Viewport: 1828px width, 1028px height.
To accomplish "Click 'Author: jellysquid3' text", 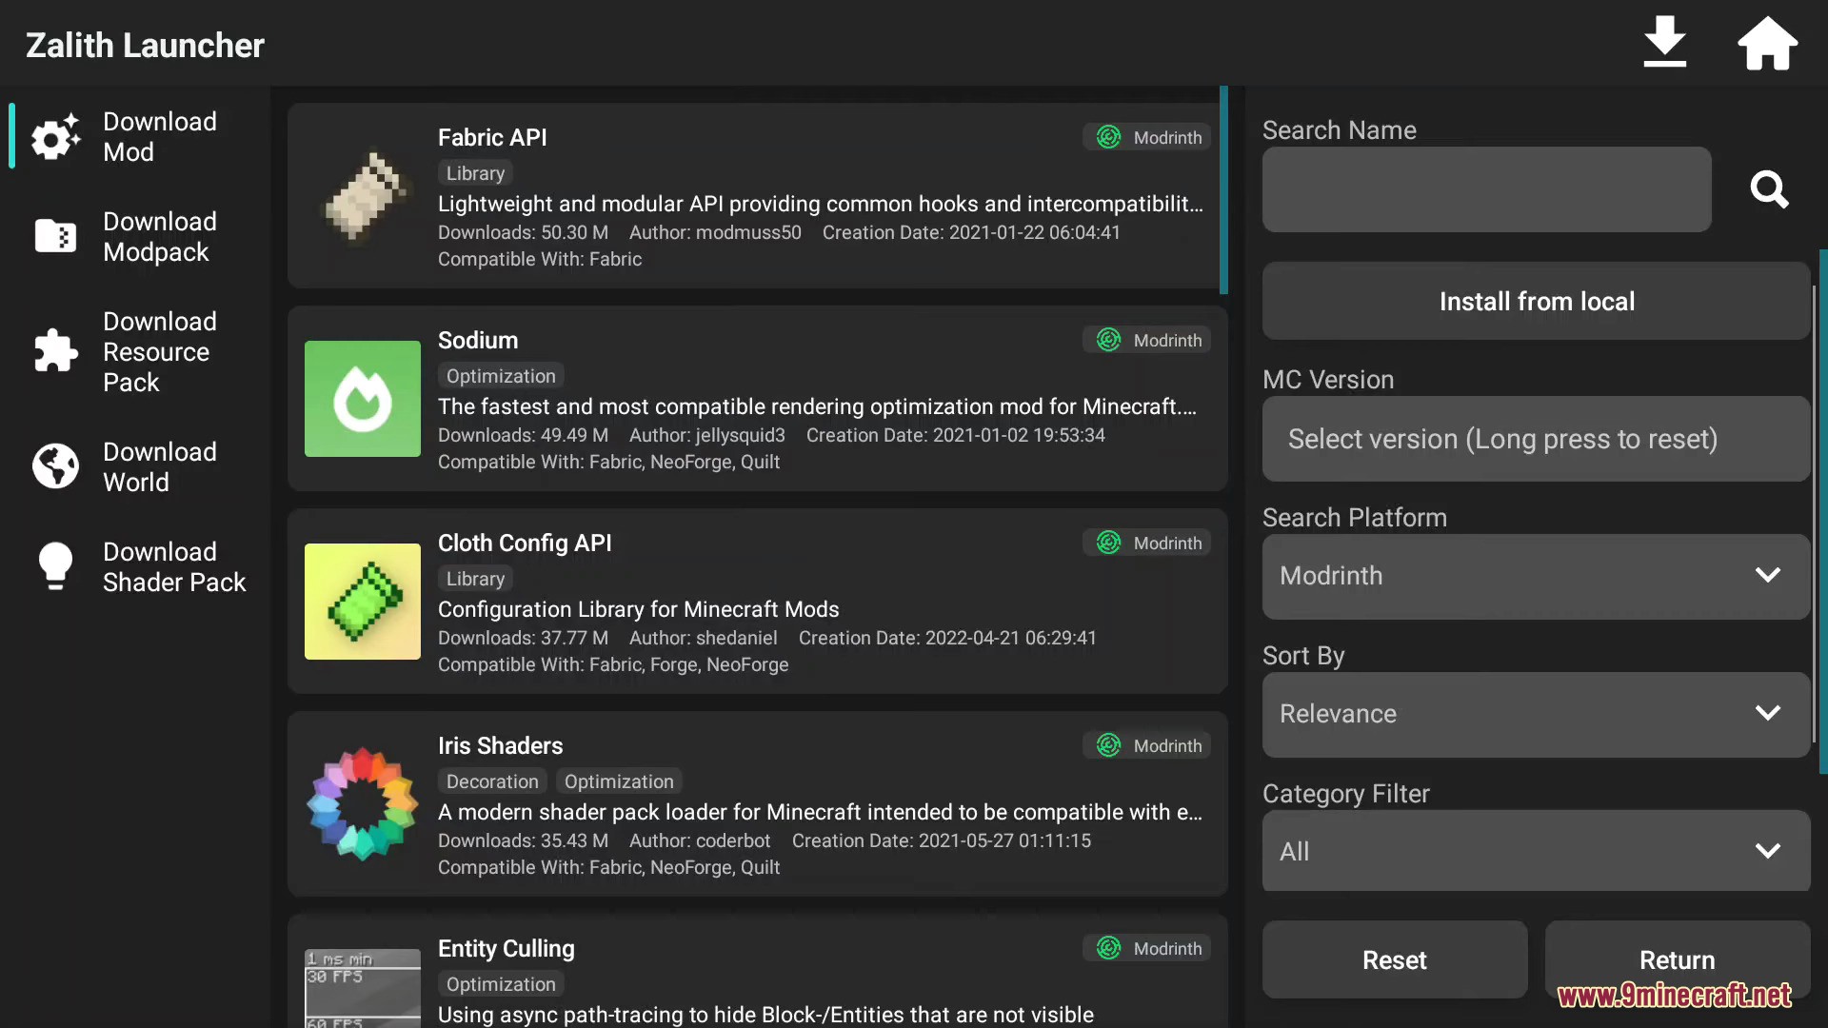I will pos(707,435).
